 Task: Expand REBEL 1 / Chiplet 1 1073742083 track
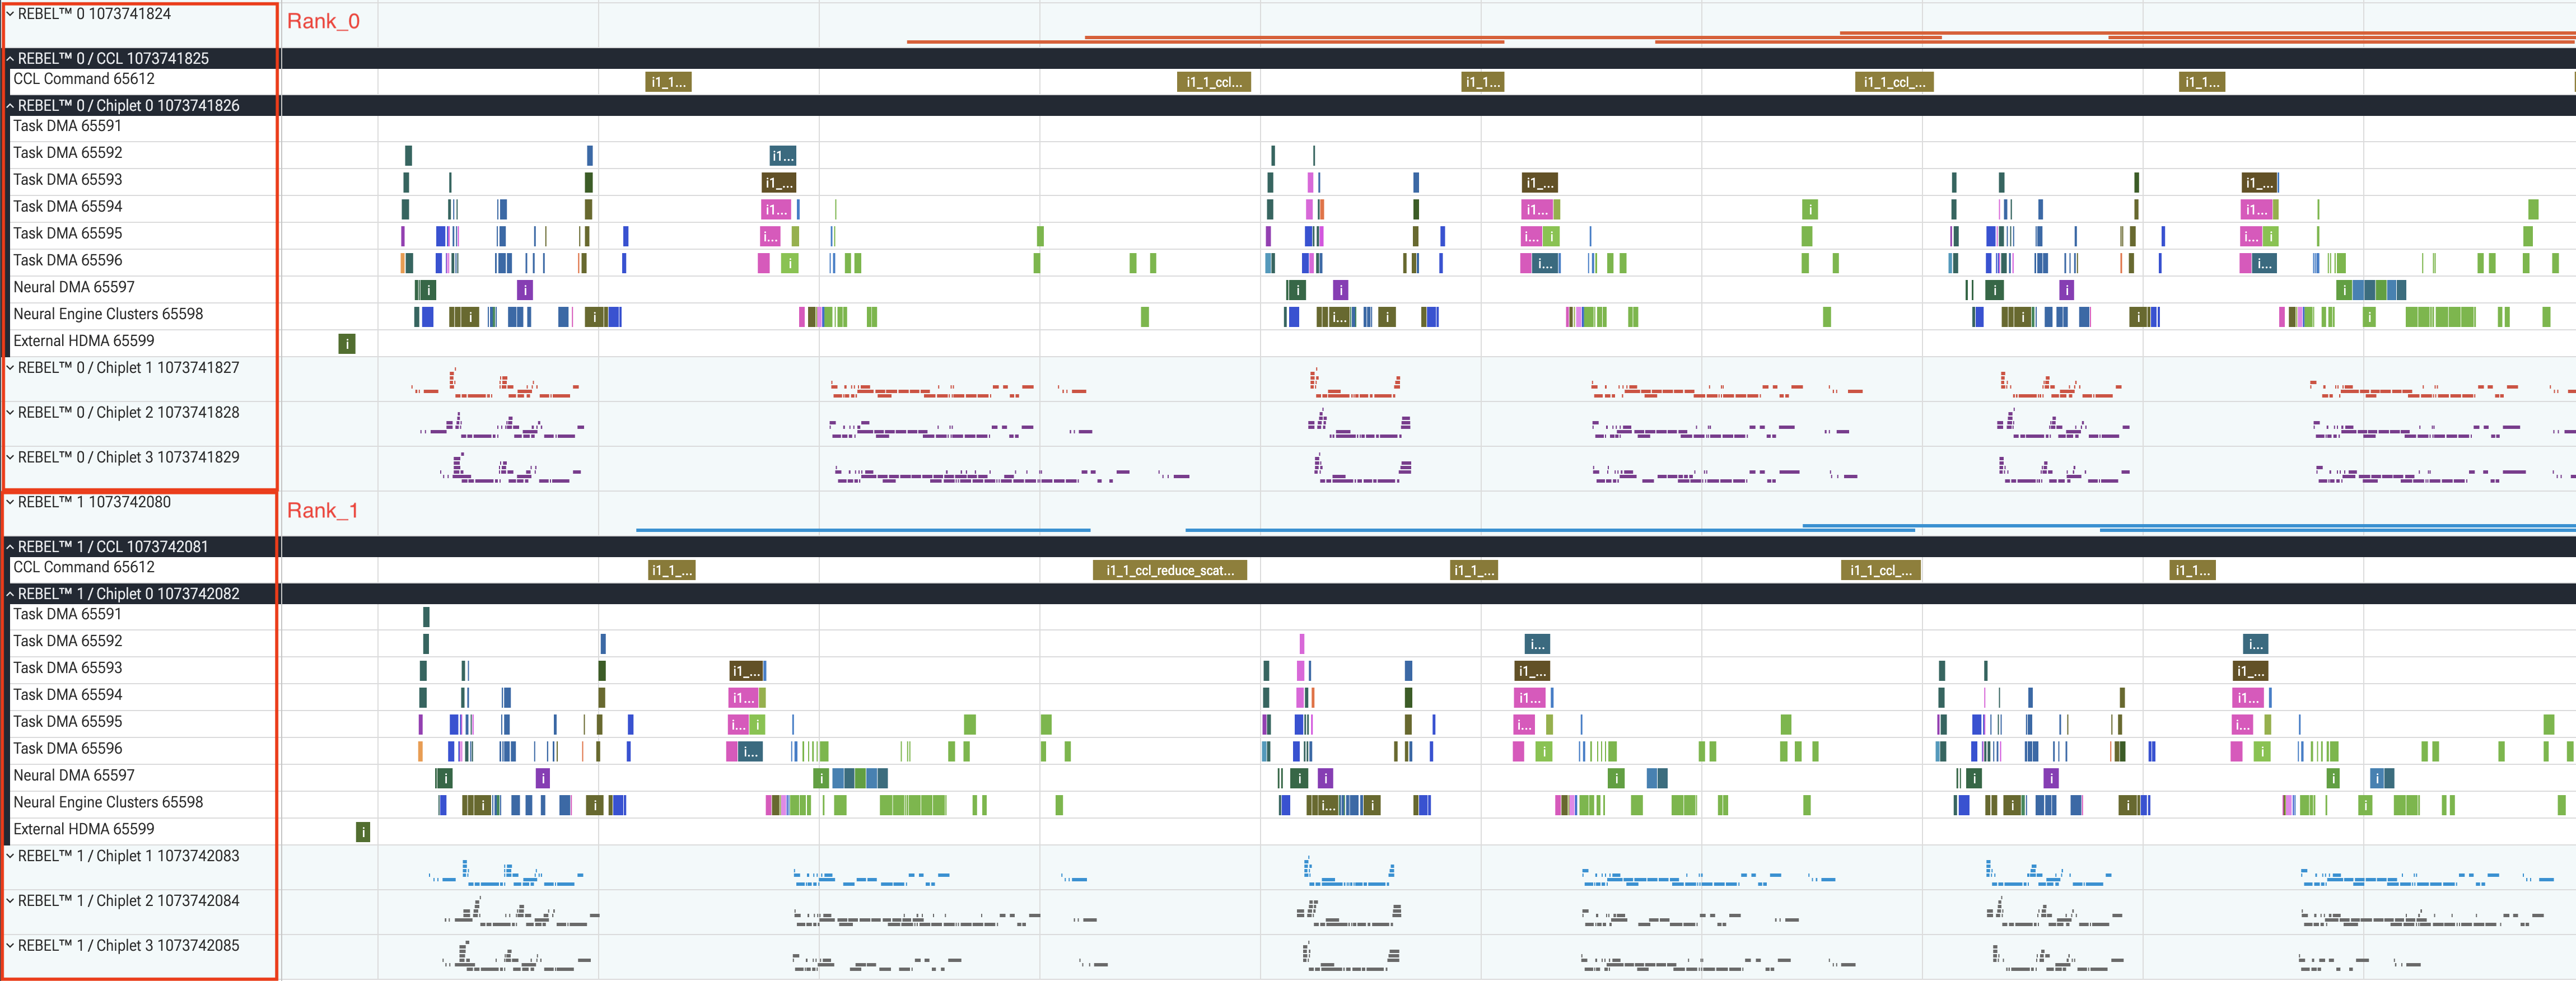coord(10,856)
